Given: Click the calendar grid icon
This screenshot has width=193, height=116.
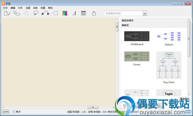Looking at the screenshot, I should click(83, 13).
